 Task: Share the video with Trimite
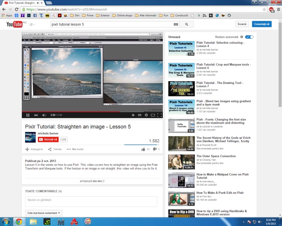click(55, 149)
